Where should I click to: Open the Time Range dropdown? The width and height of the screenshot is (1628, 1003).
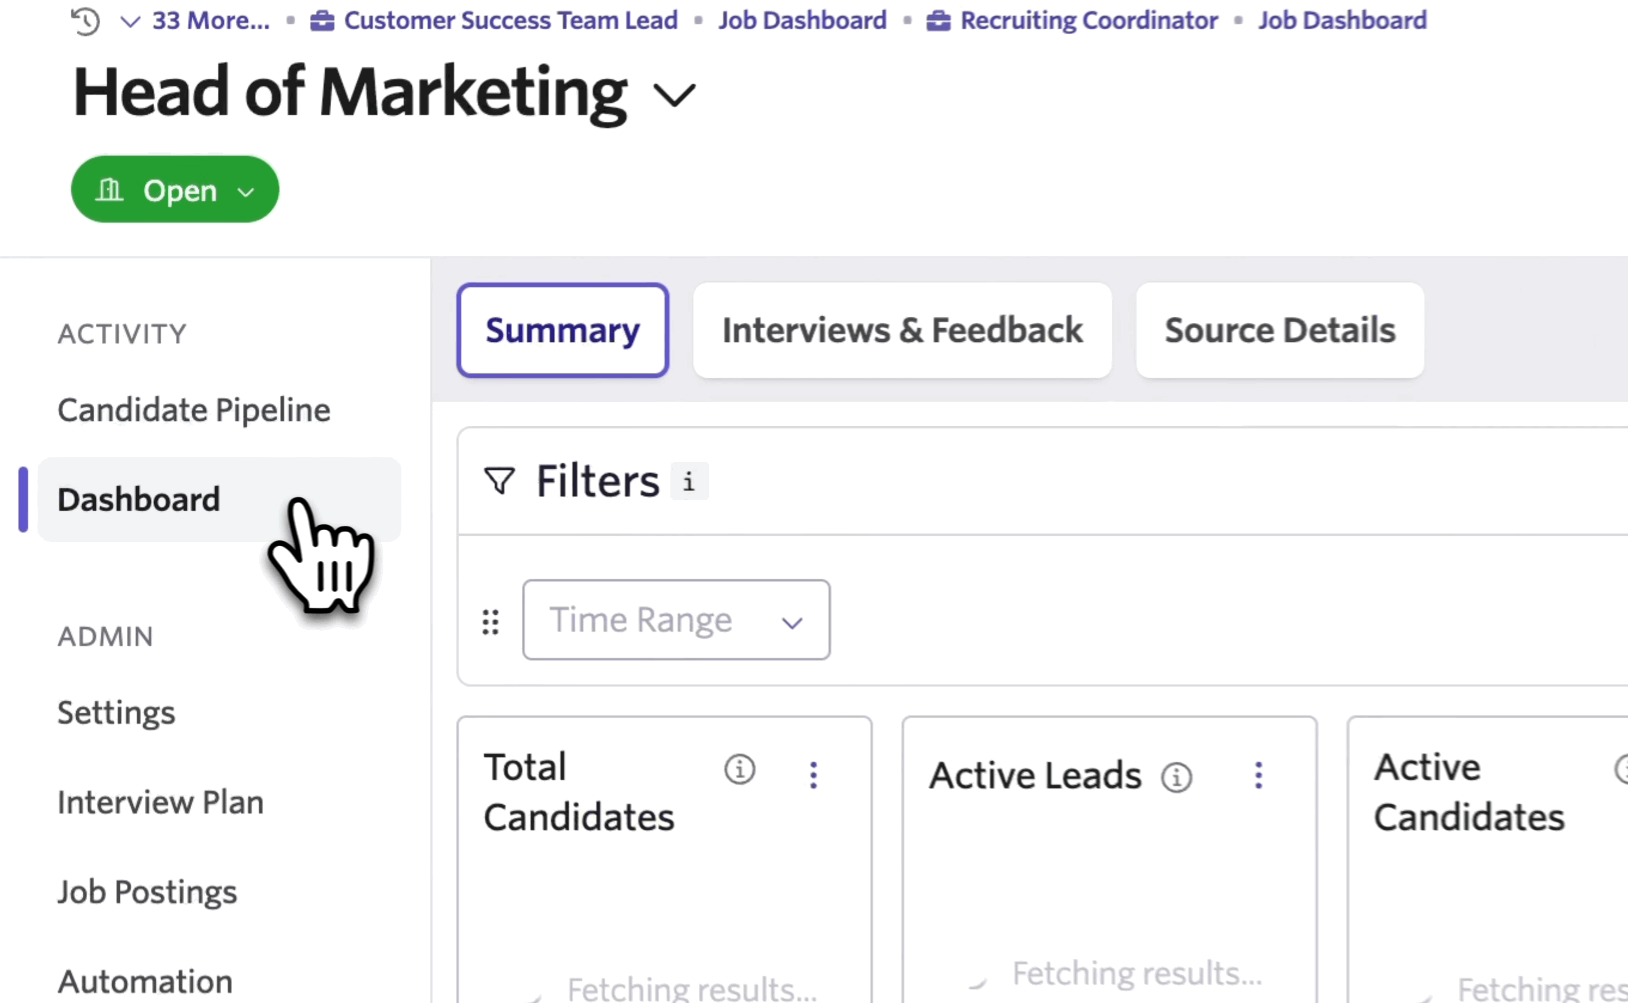click(676, 619)
